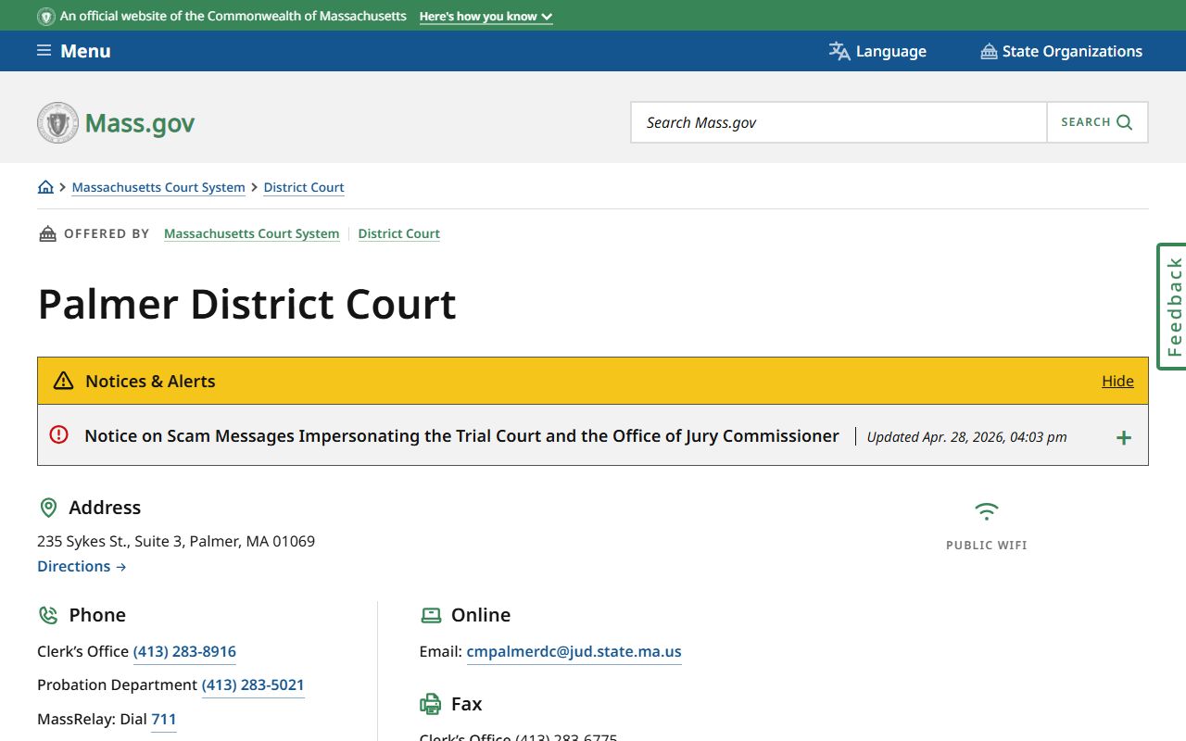Click the MassRelay 711 link
Image resolution: width=1186 pixels, height=741 pixels.
click(164, 719)
